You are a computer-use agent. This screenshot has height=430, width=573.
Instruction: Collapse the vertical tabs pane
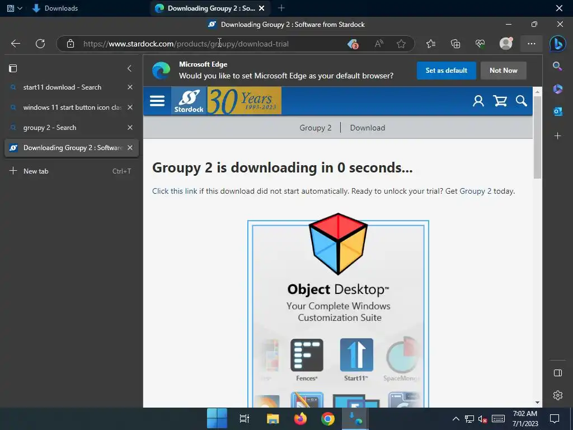click(129, 68)
